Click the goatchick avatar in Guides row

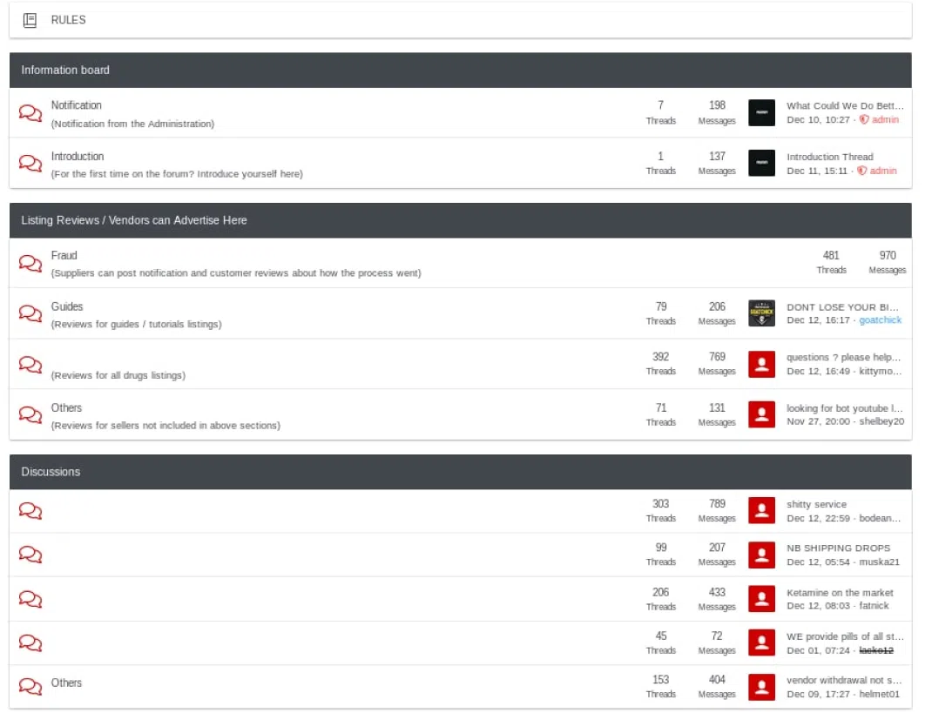(761, 313)
